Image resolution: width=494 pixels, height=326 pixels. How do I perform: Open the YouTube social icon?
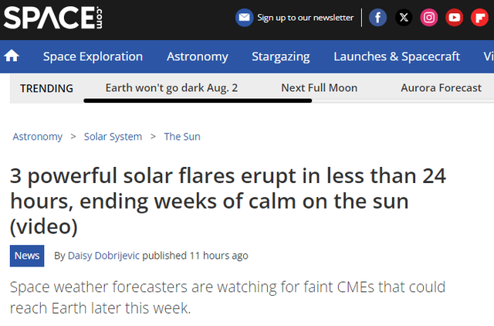(454, 17)
